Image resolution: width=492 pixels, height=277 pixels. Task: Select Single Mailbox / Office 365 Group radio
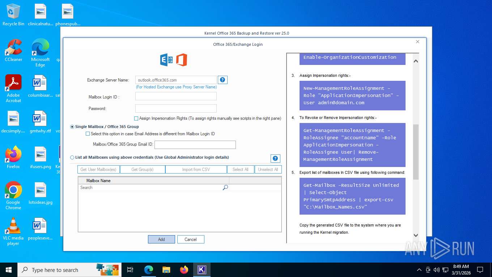(72, 127)
